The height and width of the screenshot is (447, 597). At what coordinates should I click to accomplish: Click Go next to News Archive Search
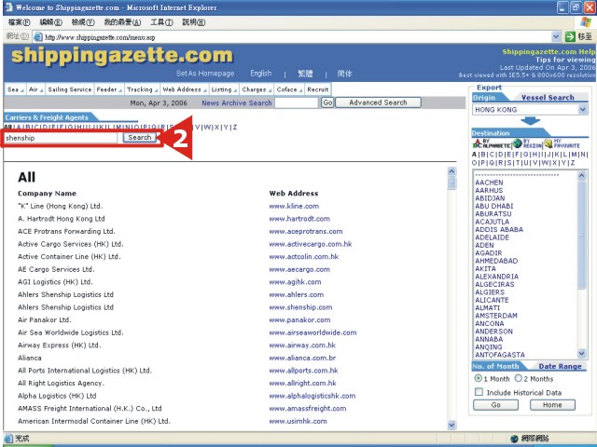pyautogui.click(x=327, y=102)
